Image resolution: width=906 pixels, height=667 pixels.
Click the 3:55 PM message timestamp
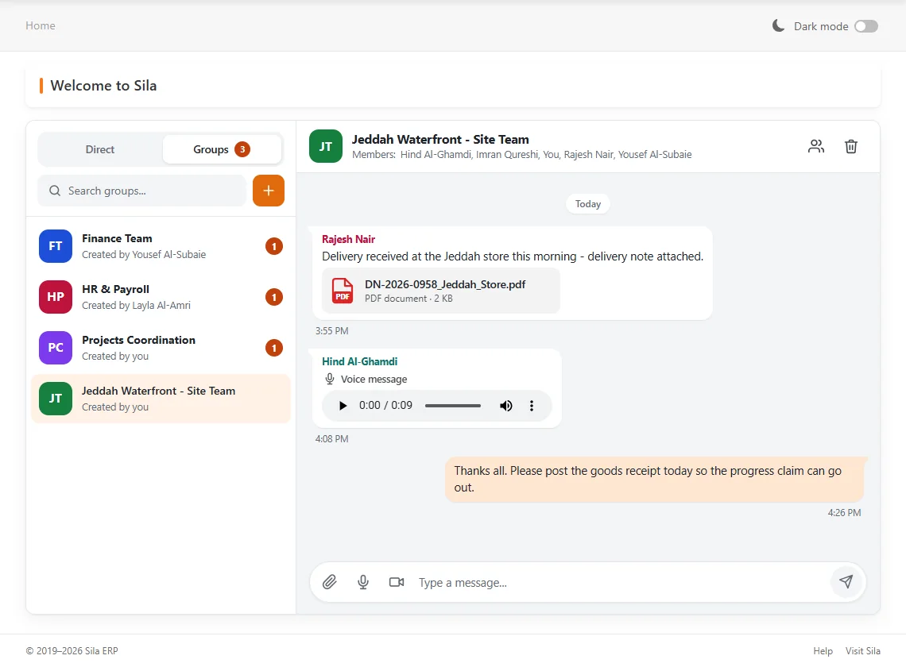pos(331,331)
